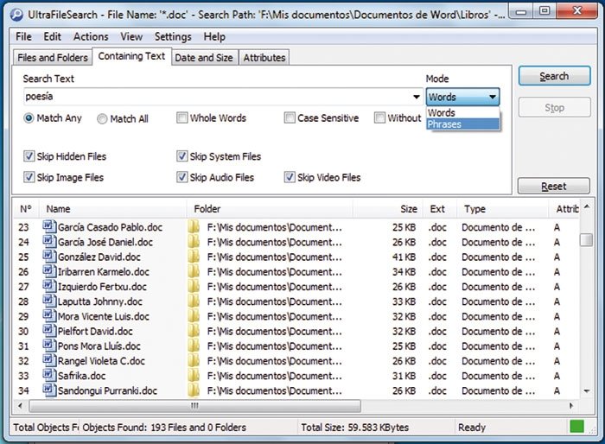The image size is (605, 444).
Task: Open the Settings menu
Action: (x=173, y=36)
